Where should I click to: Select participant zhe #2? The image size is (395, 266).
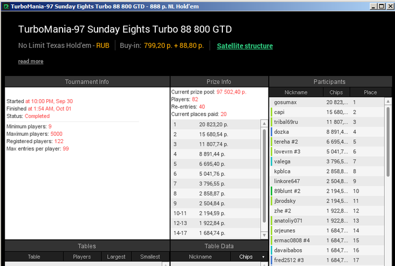(327, 211)
